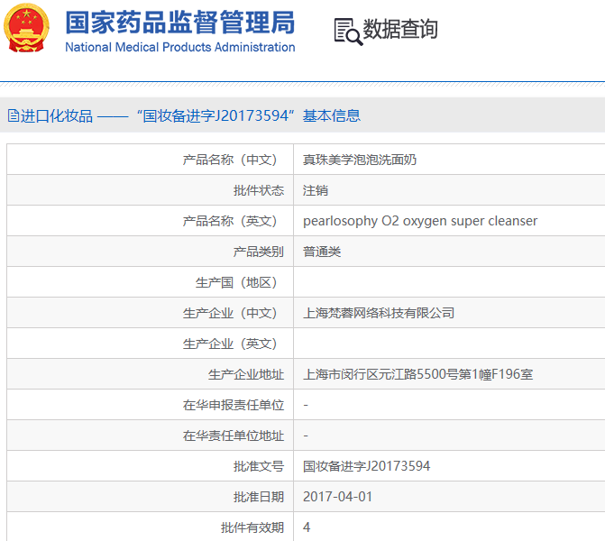Click the national emblem logo
The height and width of the screenshot is (541, 605).
27,29
